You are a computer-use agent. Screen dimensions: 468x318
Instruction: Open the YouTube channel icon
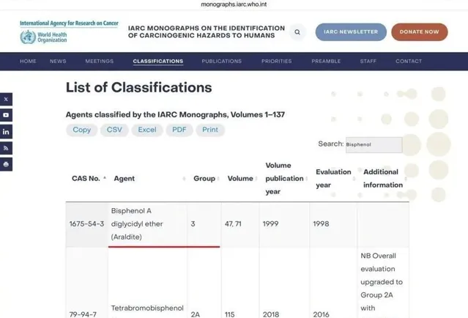(x=6, y=115)
